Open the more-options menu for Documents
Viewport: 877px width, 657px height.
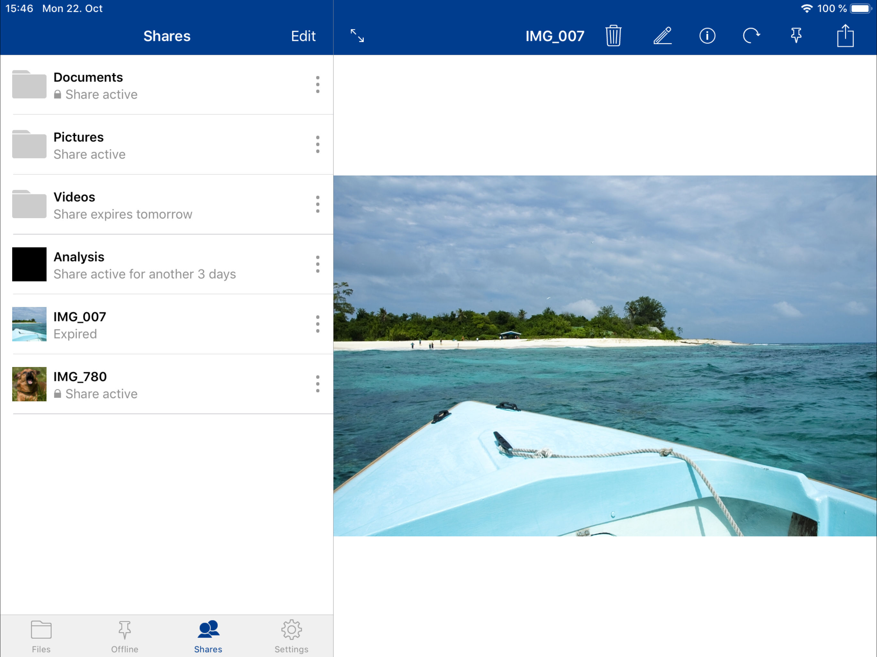click(x=317, y=85)
